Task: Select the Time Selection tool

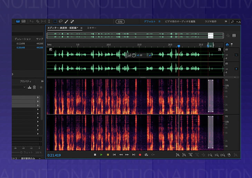Action: pos(49,21)
